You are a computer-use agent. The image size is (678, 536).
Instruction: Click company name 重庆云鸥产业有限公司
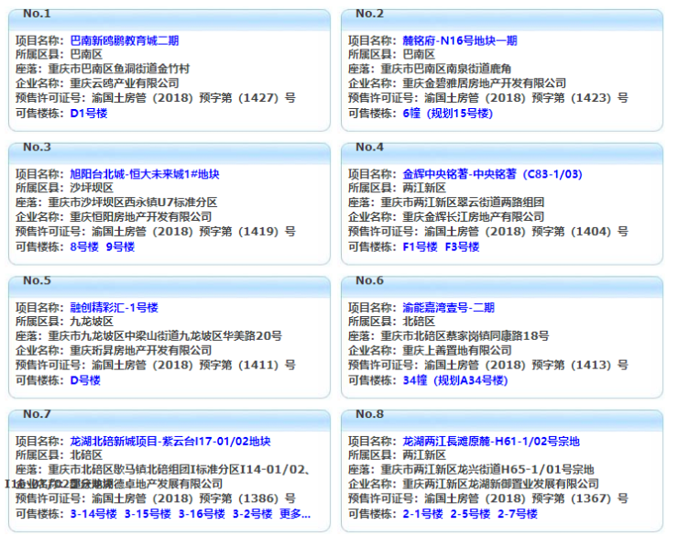125,83
